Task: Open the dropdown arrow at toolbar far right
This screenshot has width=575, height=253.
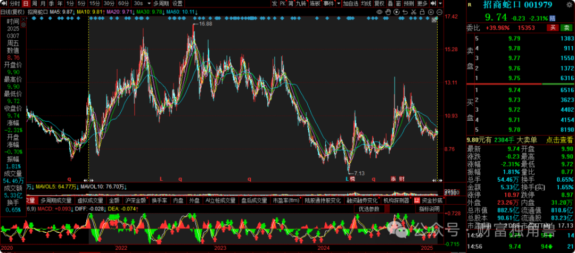Action: (440, 3)
